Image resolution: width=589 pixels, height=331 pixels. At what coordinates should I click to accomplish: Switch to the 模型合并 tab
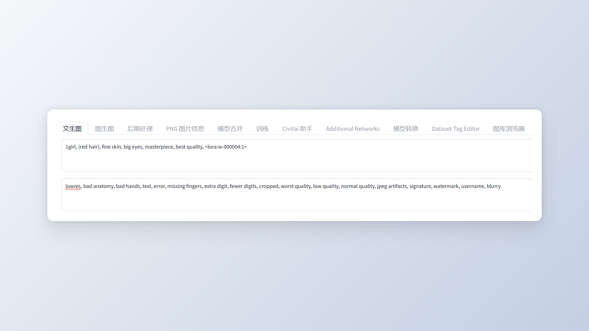tap(230, 128)
